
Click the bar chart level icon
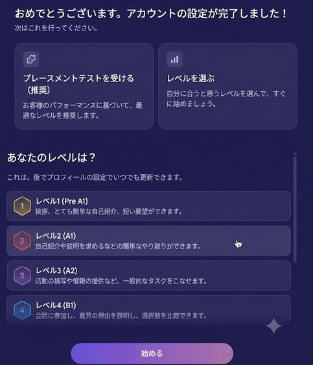pyautogui.click(x=174, y=60)
